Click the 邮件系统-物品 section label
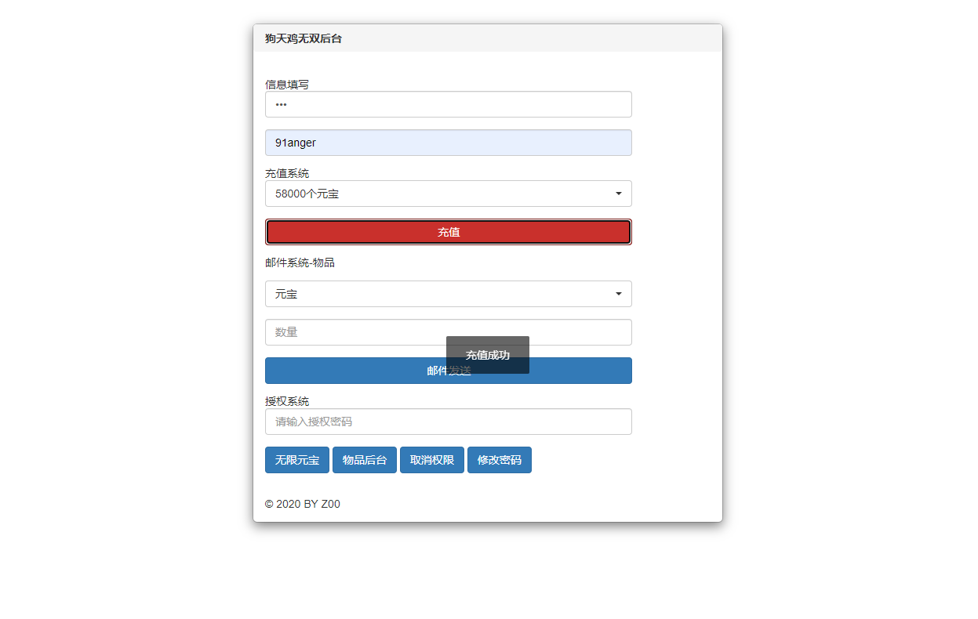 [x=300, y=262]
